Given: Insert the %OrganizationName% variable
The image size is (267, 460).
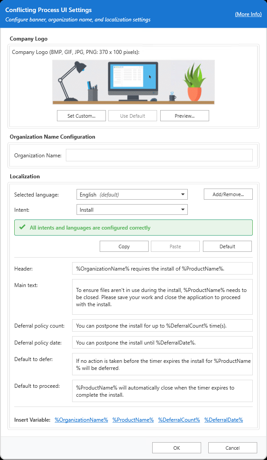Looking at the screenshot, I should click(81, 419).
